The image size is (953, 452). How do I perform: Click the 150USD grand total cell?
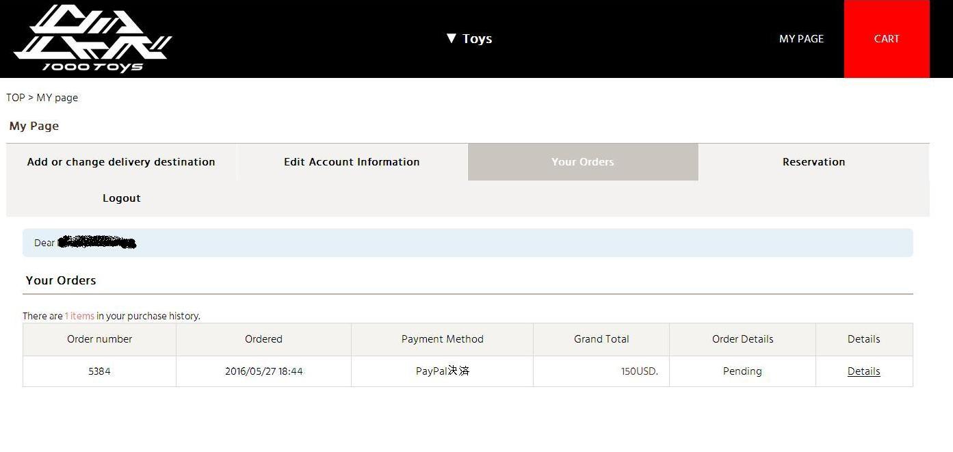pyautogui.click(x=639, y=371)
